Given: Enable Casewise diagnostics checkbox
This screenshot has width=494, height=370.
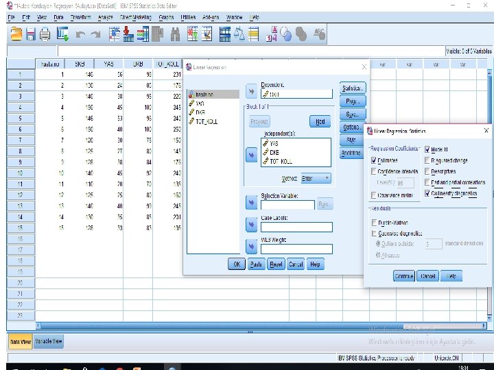Looking at the screenshot, I should tap(374, 234).
